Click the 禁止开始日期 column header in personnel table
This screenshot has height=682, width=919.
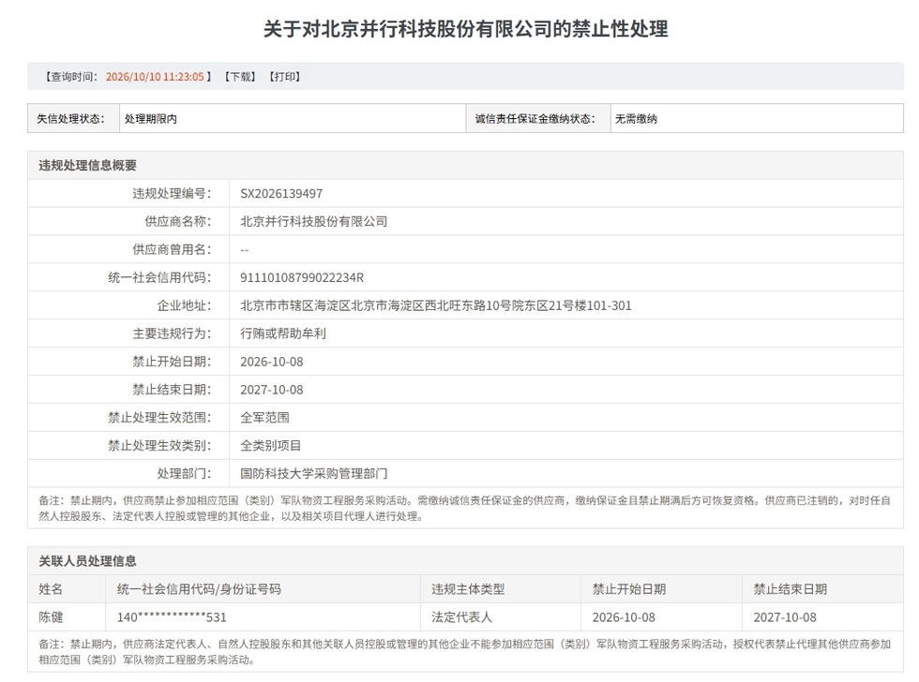pos(629,589)
